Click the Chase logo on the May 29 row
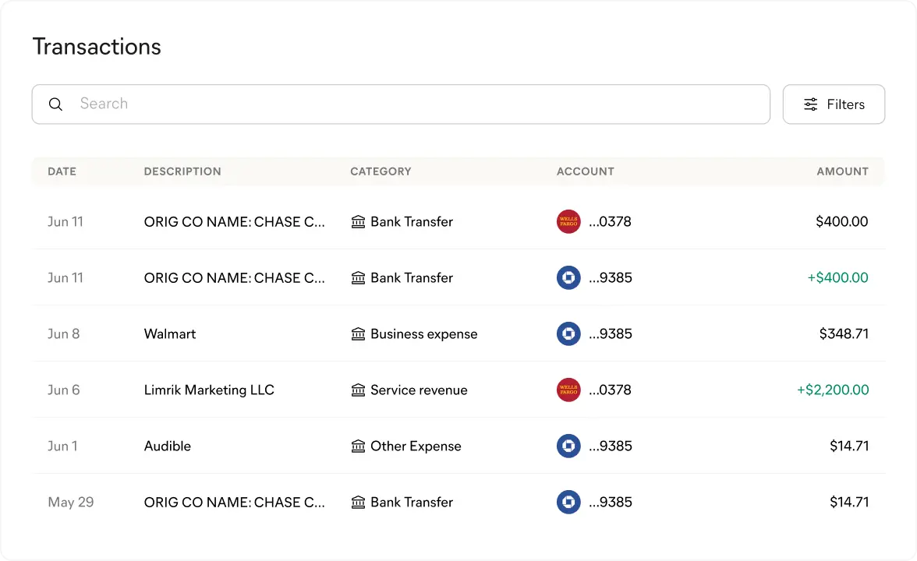The width and height of the screenshot is (917, 561). point(568,503)
